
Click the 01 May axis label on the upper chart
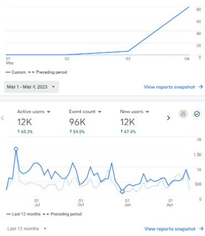9,61
